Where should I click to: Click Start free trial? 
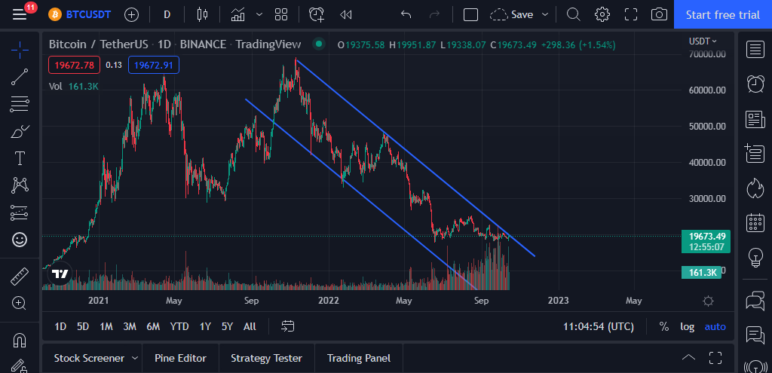pyautogui.click(x=723, y=14)
